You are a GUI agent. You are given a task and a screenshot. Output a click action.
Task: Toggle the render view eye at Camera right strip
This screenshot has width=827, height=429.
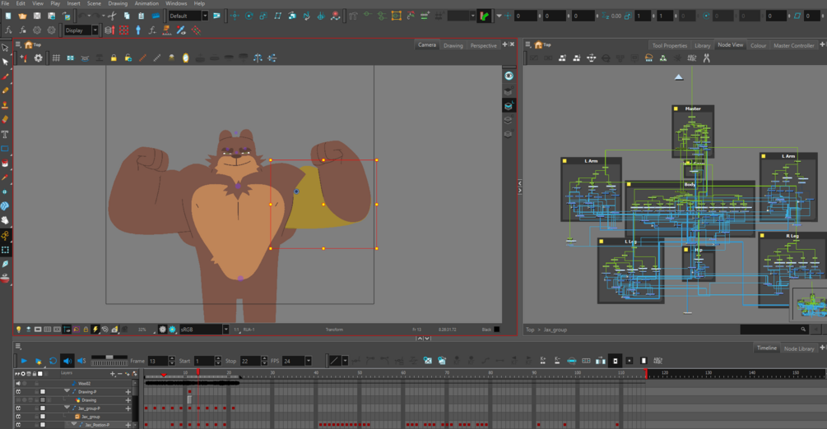509,76
